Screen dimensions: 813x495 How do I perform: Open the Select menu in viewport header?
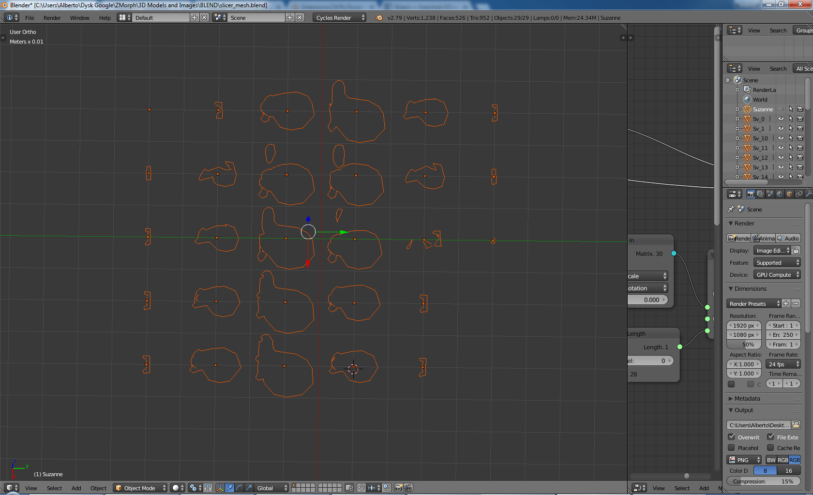tap(54, 488)
